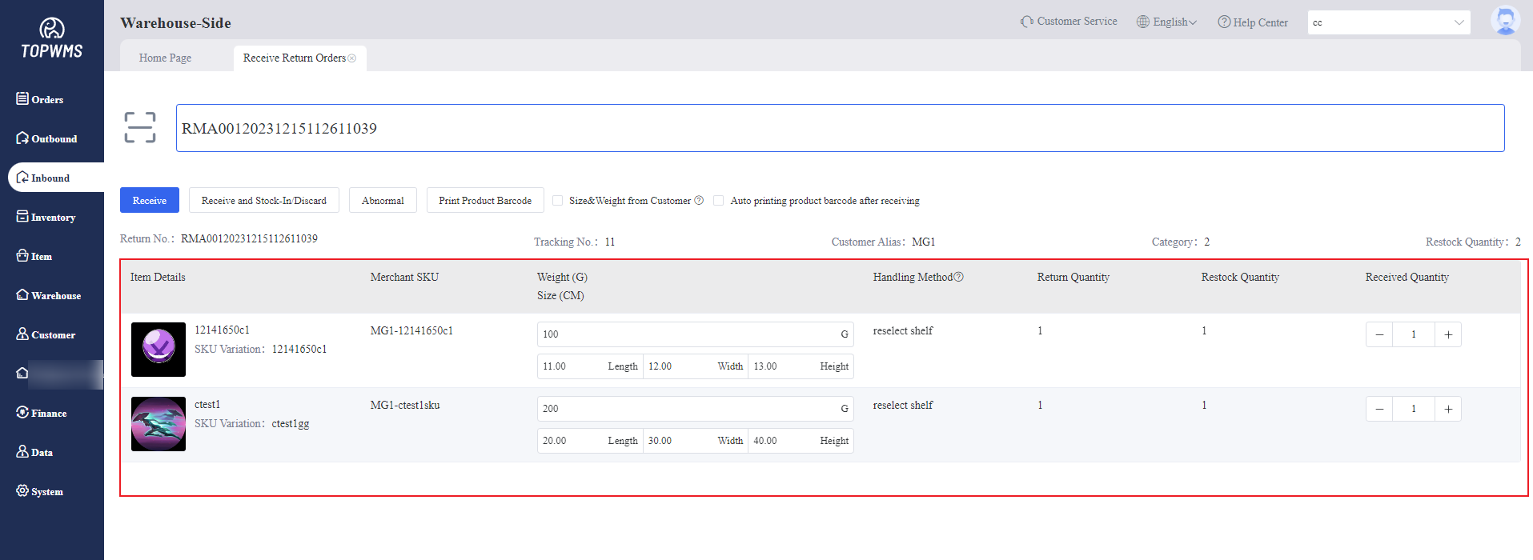Switch to the Home Page tab

pyautogui.click(x=165, y=58)
